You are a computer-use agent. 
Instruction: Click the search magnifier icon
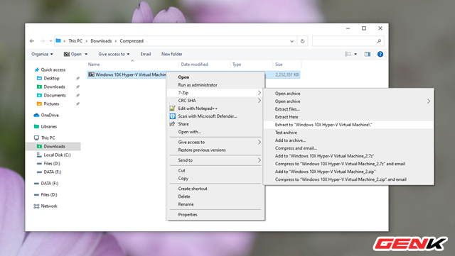[x=379, y=41]
